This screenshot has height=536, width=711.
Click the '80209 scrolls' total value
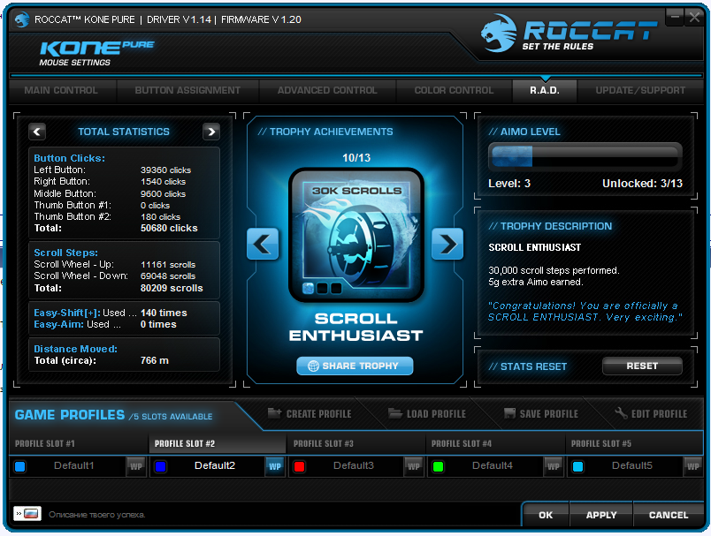coord(172,288)
